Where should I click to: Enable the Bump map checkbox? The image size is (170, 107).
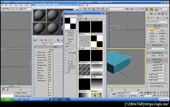tap(35, 73)
